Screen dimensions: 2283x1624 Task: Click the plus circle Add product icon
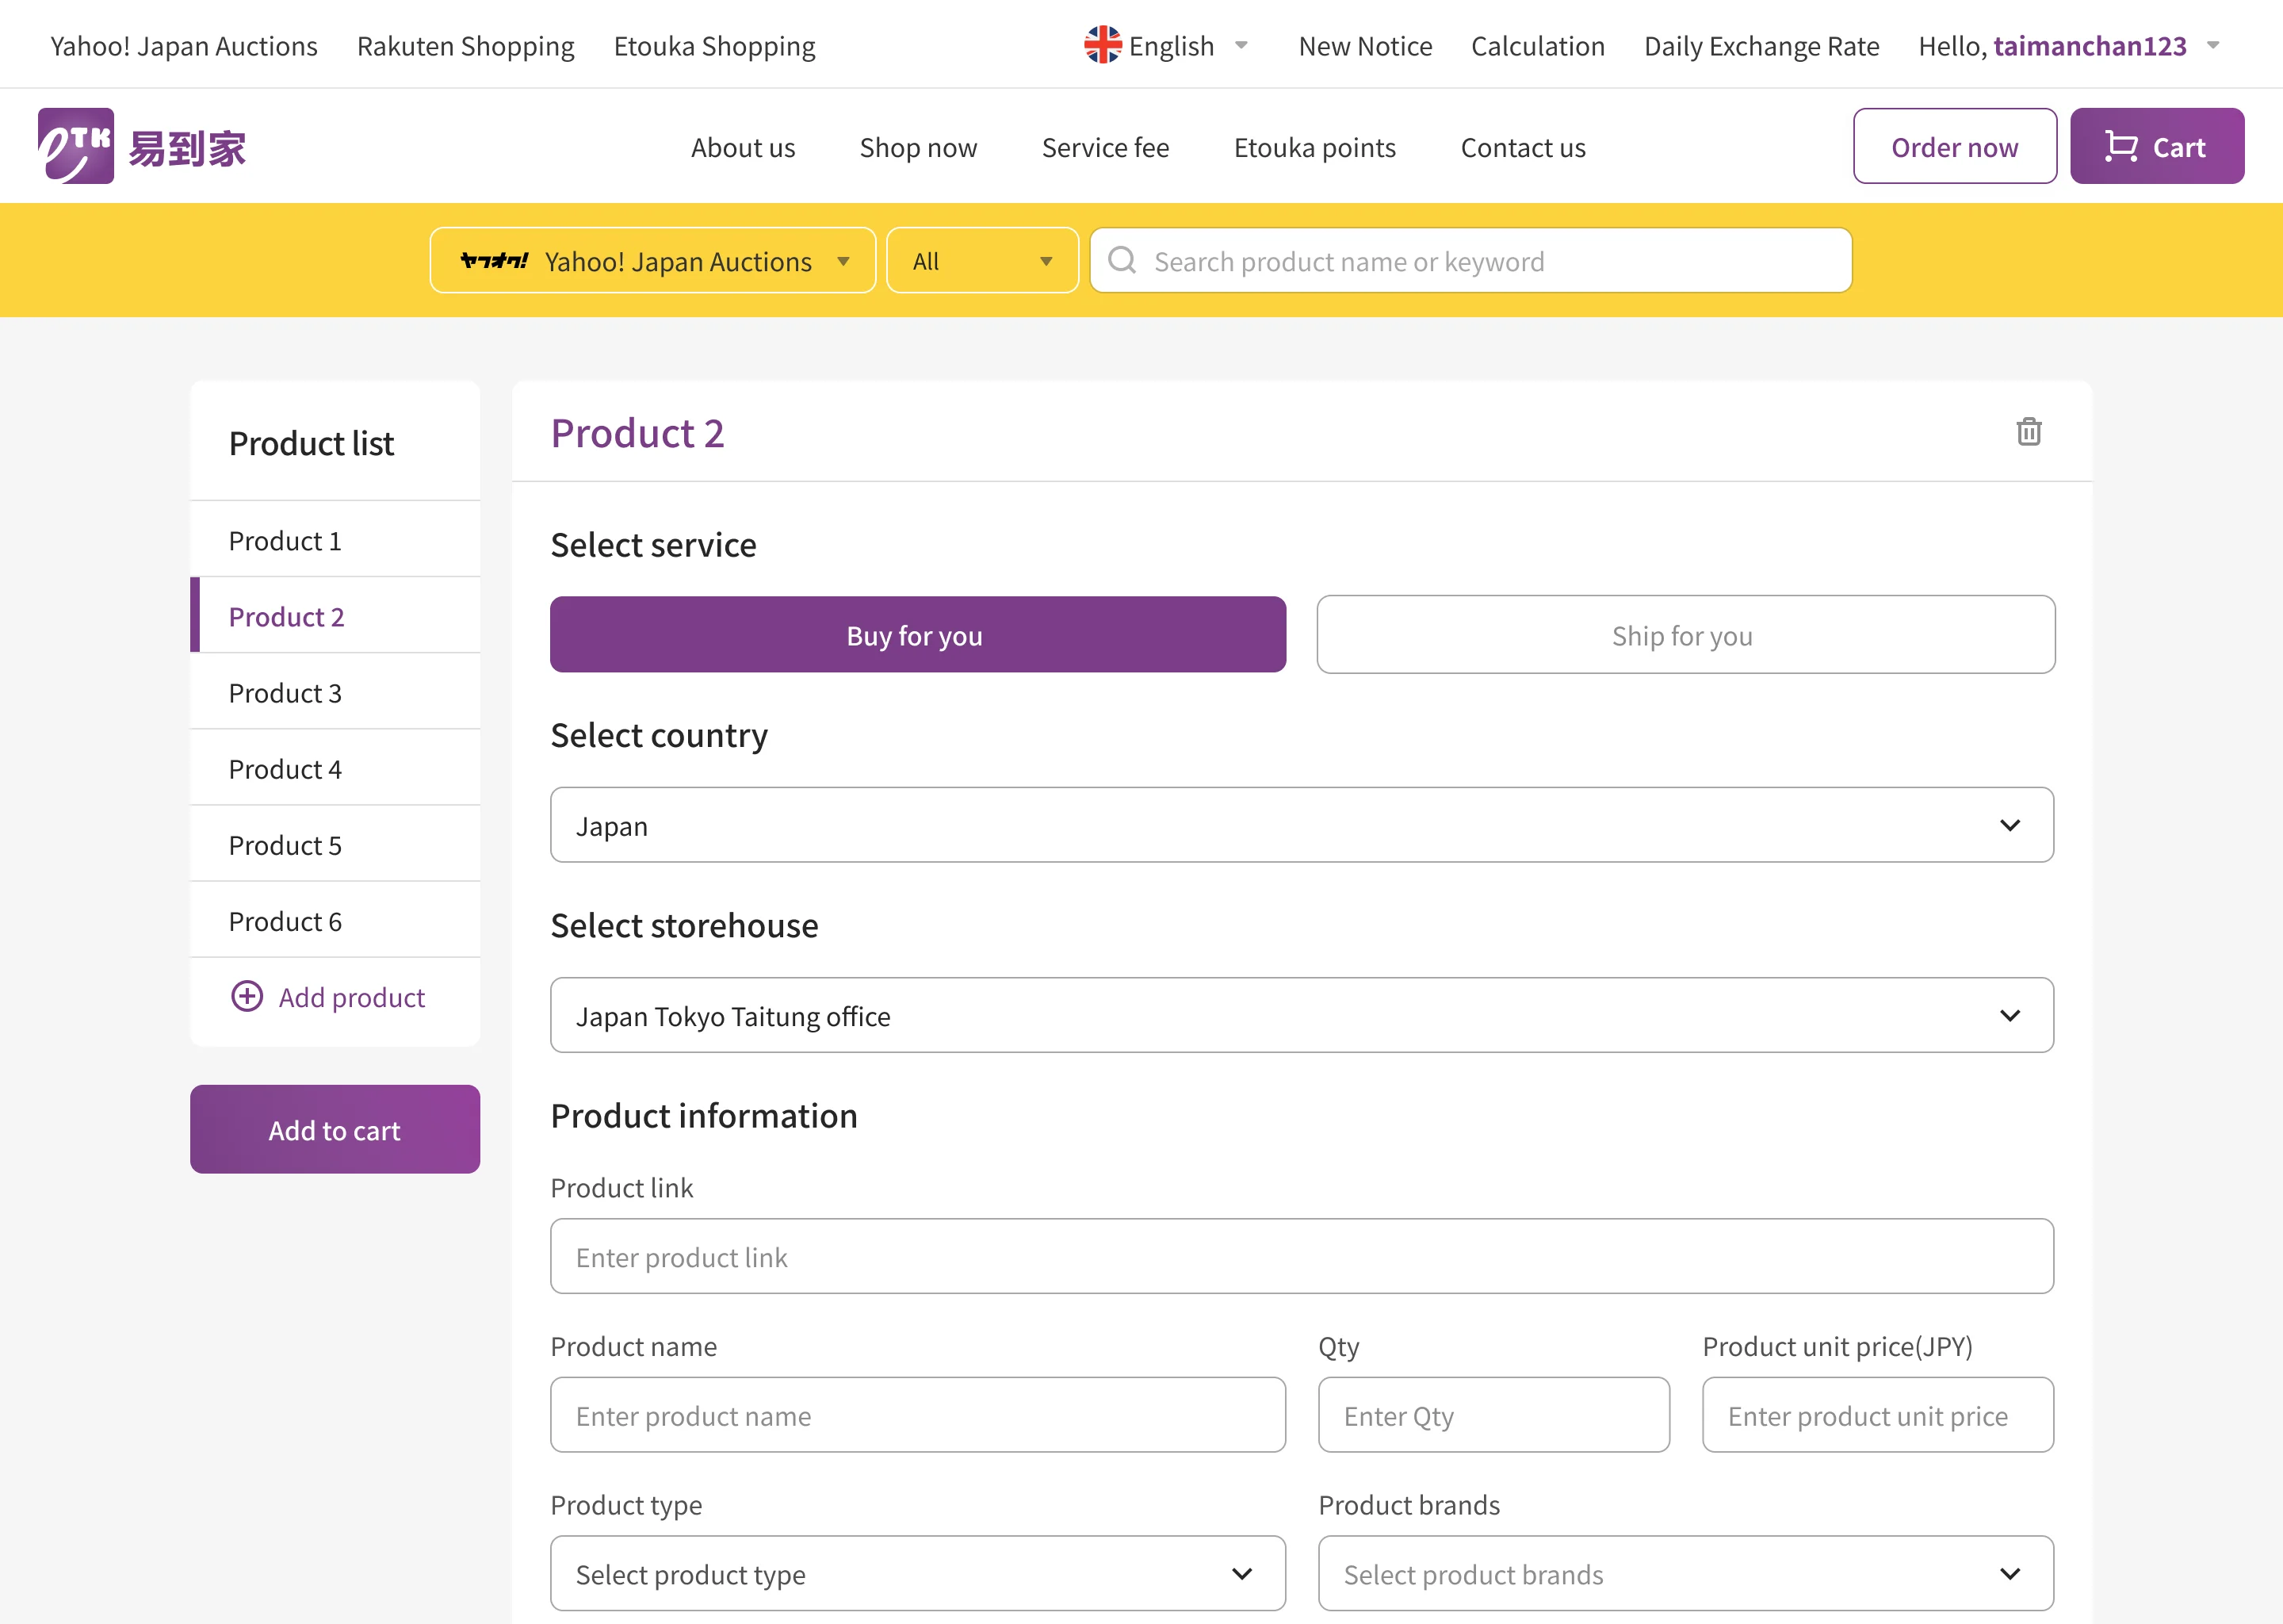point(247,996)
